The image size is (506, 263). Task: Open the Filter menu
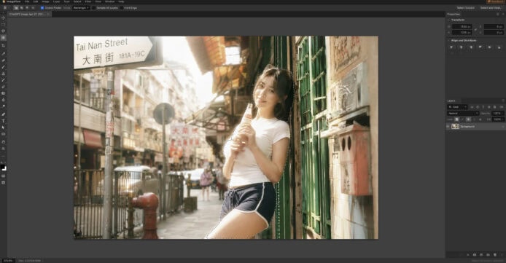point(87,1)
